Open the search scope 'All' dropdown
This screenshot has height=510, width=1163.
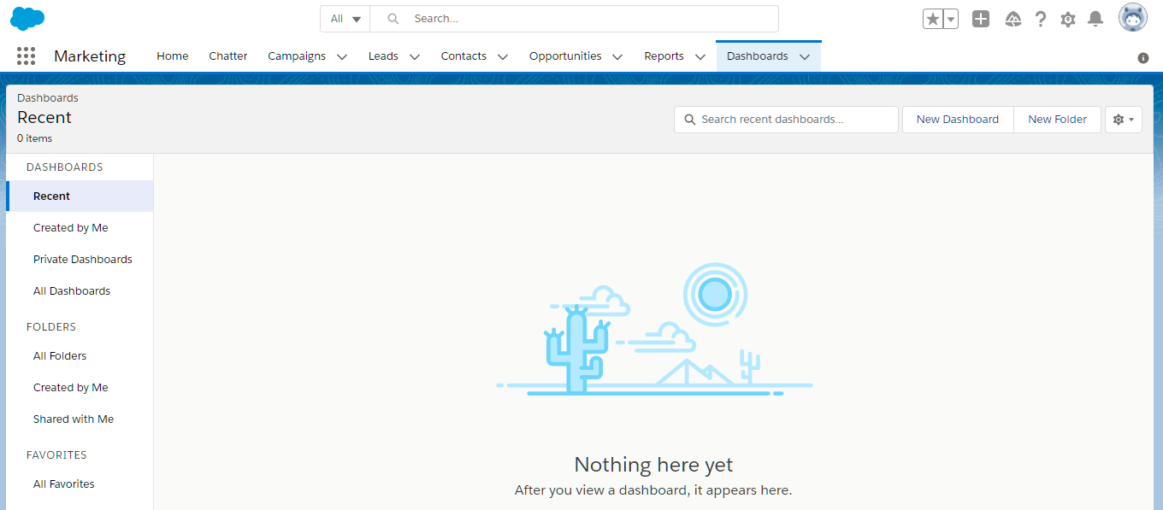[345, 19]
